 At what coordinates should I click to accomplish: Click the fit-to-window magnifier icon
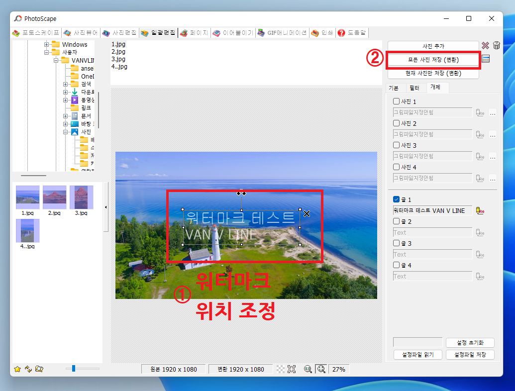(x=321, y=369)
